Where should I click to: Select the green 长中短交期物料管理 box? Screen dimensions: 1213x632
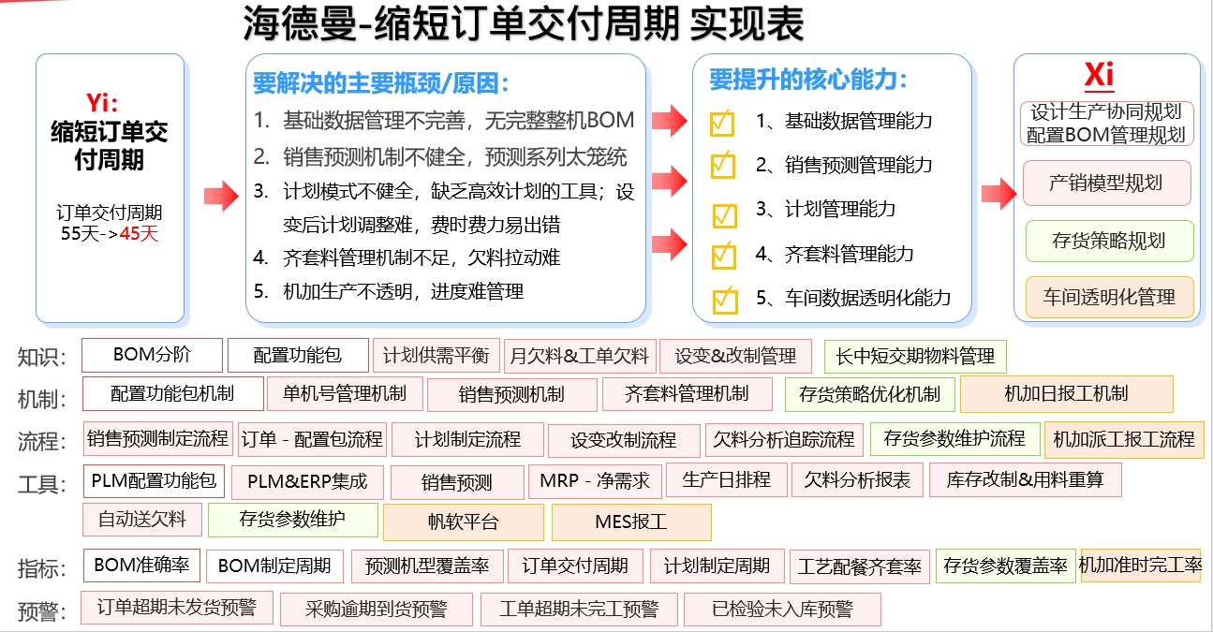tap(915, 357)
